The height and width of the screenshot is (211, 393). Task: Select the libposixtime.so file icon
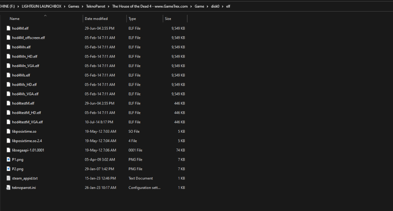[9, 132]
